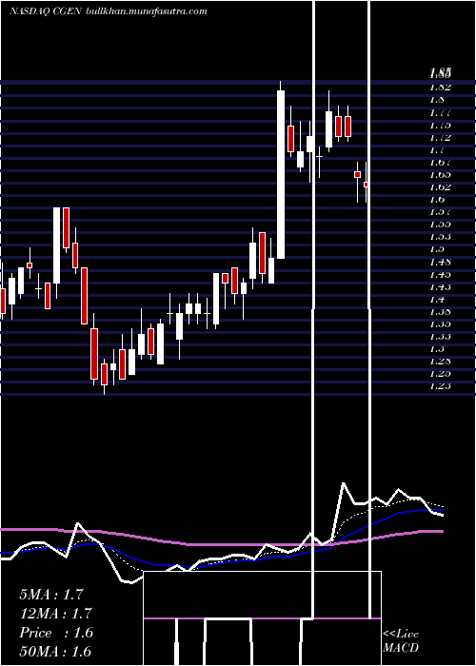Click the 1.57 price axis label
Image resolution: width=476 pixels, height=666 pixels.
point(440,211)
